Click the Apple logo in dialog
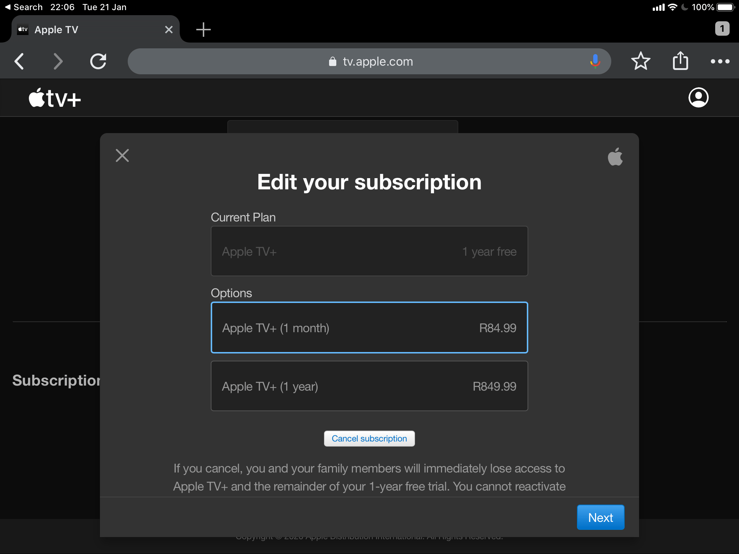The height and width of the screenshot is (554, 739). 615,157
